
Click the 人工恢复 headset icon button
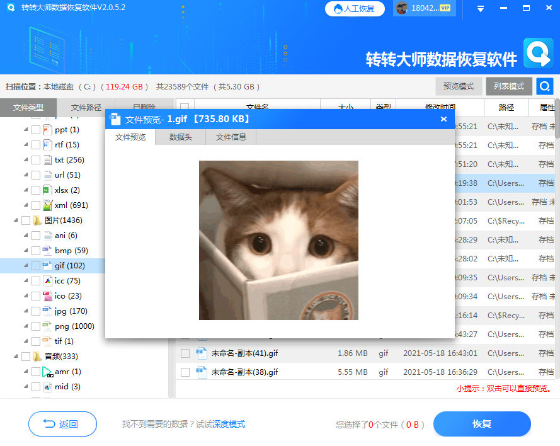coord(338,9)
